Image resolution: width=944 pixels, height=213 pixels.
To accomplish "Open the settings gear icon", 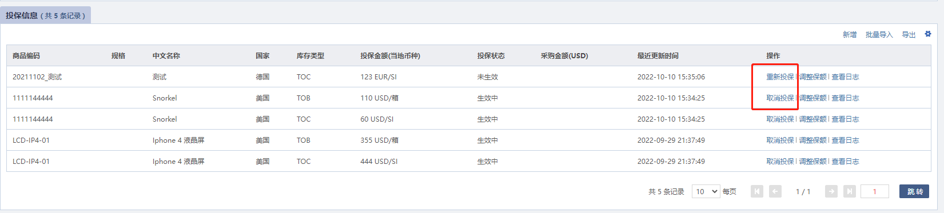I will click(x=928, y=34).
